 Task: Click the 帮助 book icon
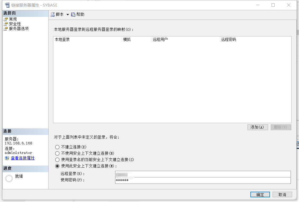[73, 15]
